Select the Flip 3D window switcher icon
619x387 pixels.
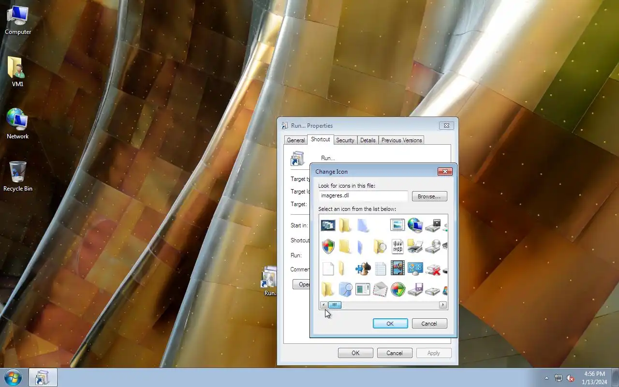click(328, 225)
